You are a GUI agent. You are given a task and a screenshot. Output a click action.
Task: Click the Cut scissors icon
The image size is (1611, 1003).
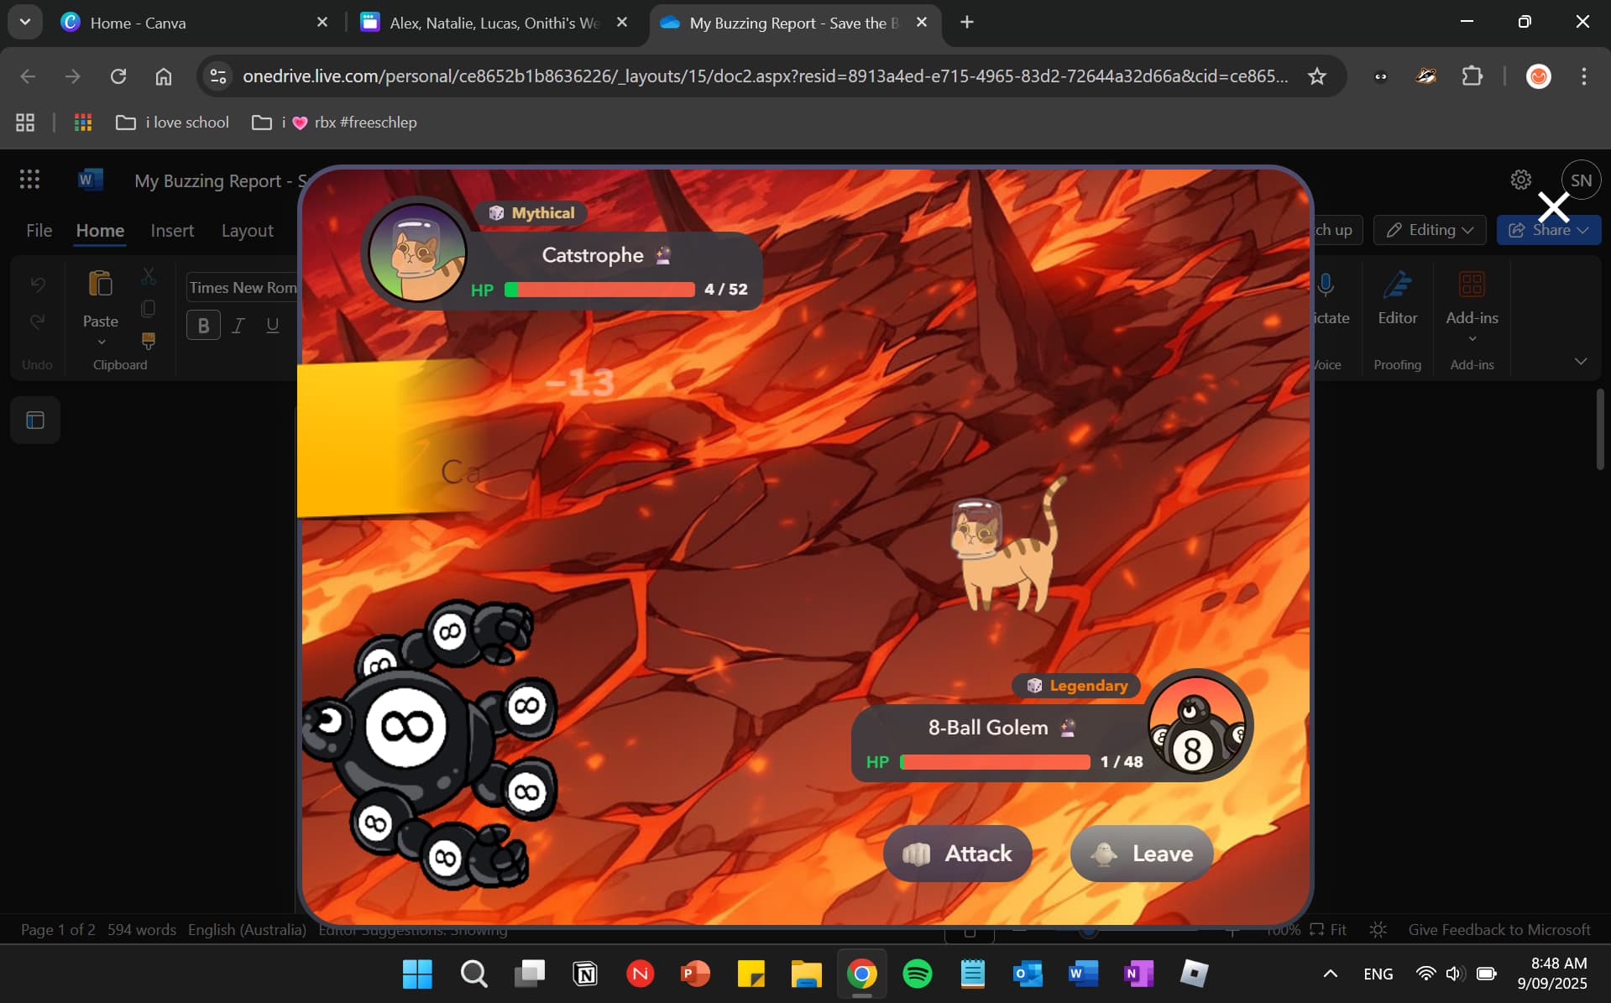149,276
